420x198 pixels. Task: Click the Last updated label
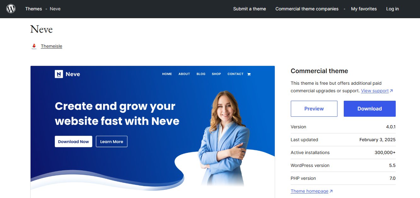click(304, 140)
